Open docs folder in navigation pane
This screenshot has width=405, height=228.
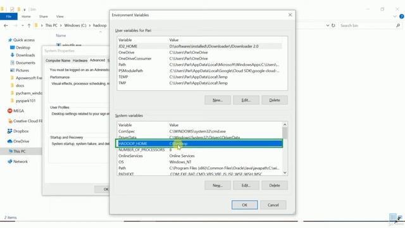point(17,85)
